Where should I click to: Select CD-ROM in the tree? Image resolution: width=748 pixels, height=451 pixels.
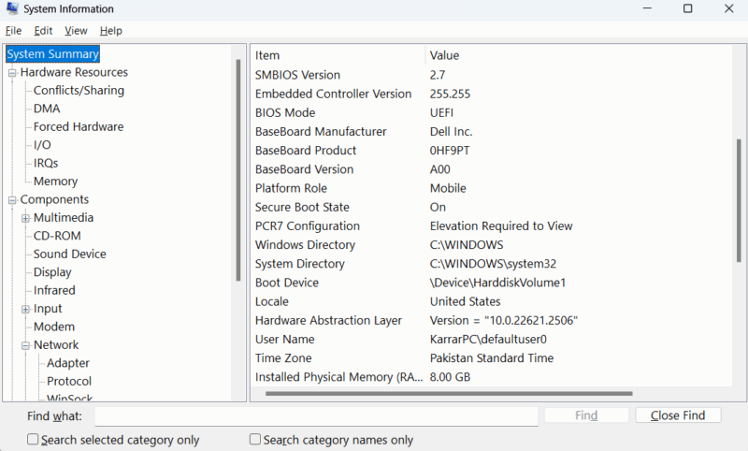(57, 235)
